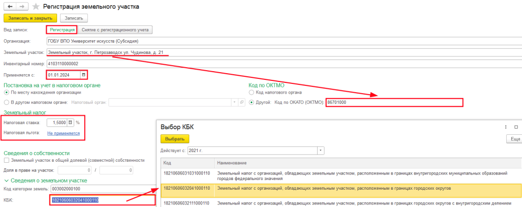Select 'По месту нахождения организации' radio option
Viewport: 522px width, 207px height.
[x=6, y=92]
